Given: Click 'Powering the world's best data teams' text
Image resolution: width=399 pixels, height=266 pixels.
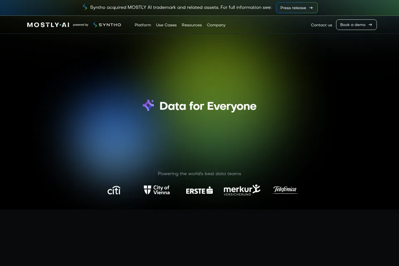Looking at the screenshot, I should pos(199,174).
